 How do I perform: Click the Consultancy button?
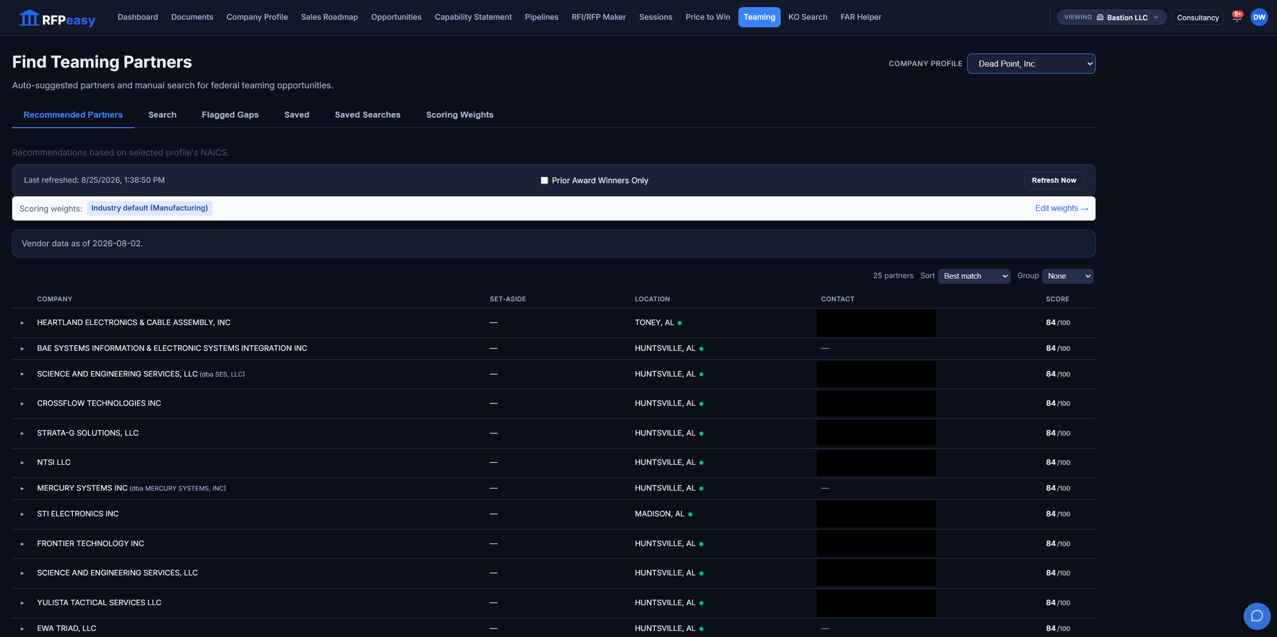[1197, 17]
